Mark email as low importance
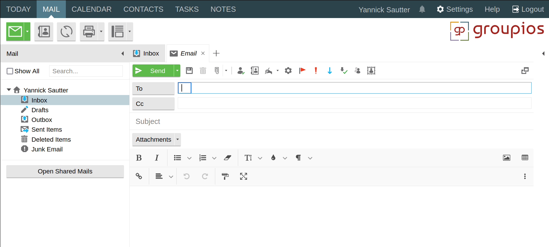 click(x=330, y=70)
